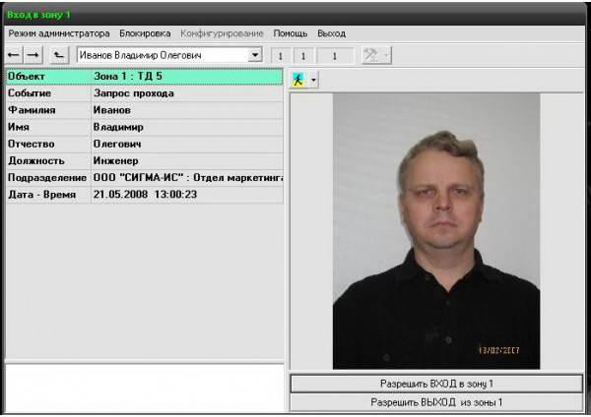Click the return arrow toolbar button
The height and width of the screenshot is (417, 591).
(x=58, y=56)
